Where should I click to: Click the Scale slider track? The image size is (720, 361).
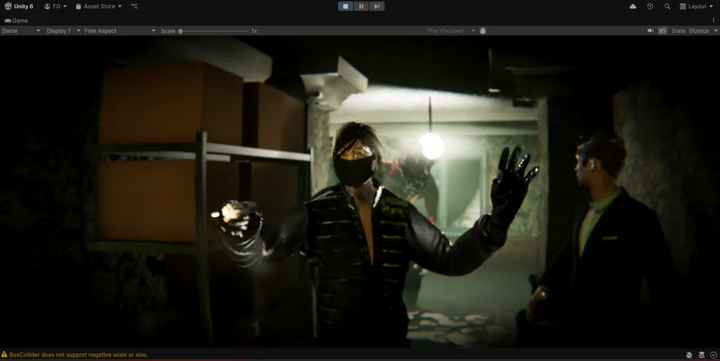click(x=214, y=31)
